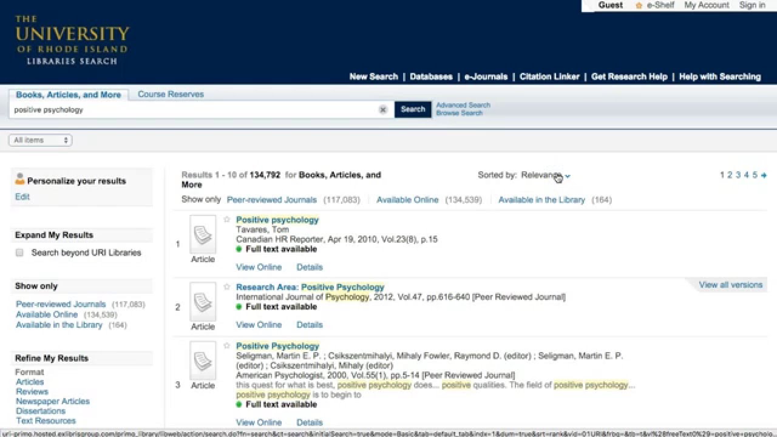
Task: Open Citation Linker in top navigation
Action: pos(549,76)
